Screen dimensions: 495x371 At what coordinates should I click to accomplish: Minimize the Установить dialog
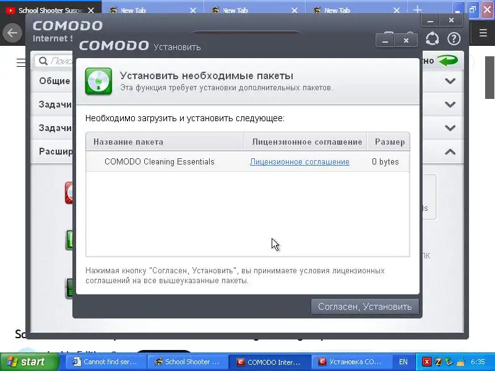click(x=385, y=41)
